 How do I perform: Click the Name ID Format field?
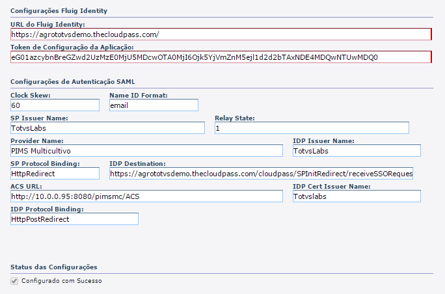click(x=154, y=105)
